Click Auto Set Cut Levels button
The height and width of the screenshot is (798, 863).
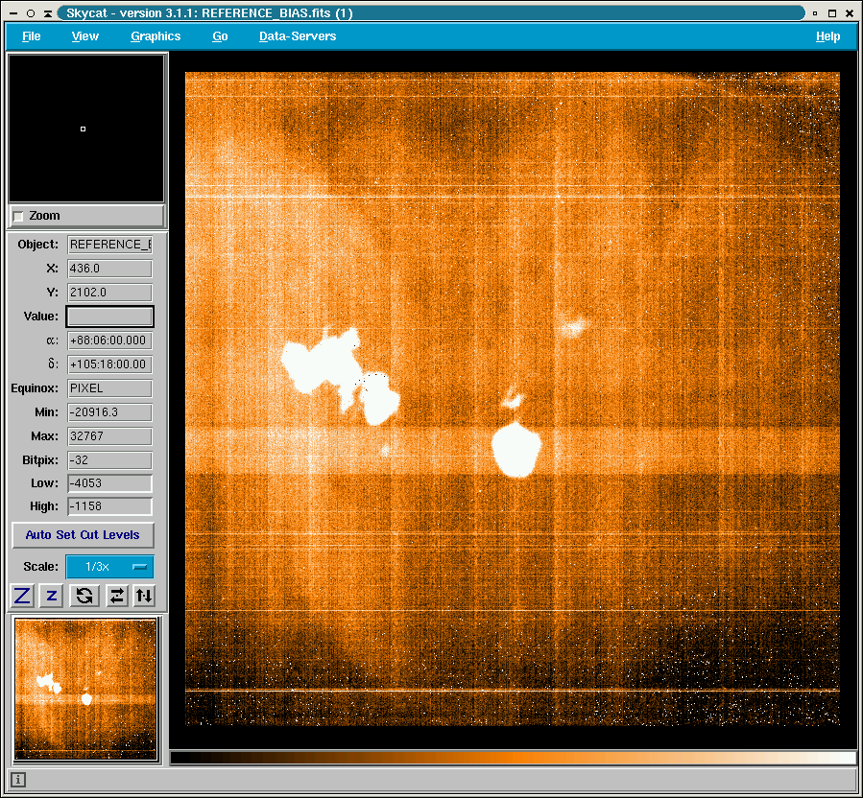pyautogui.click(x=83, y=535)
